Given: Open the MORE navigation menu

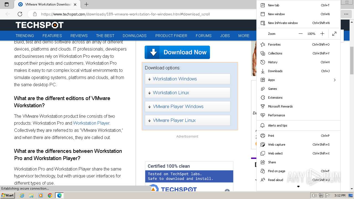Looking at the screenshot, I should [244, 36].
